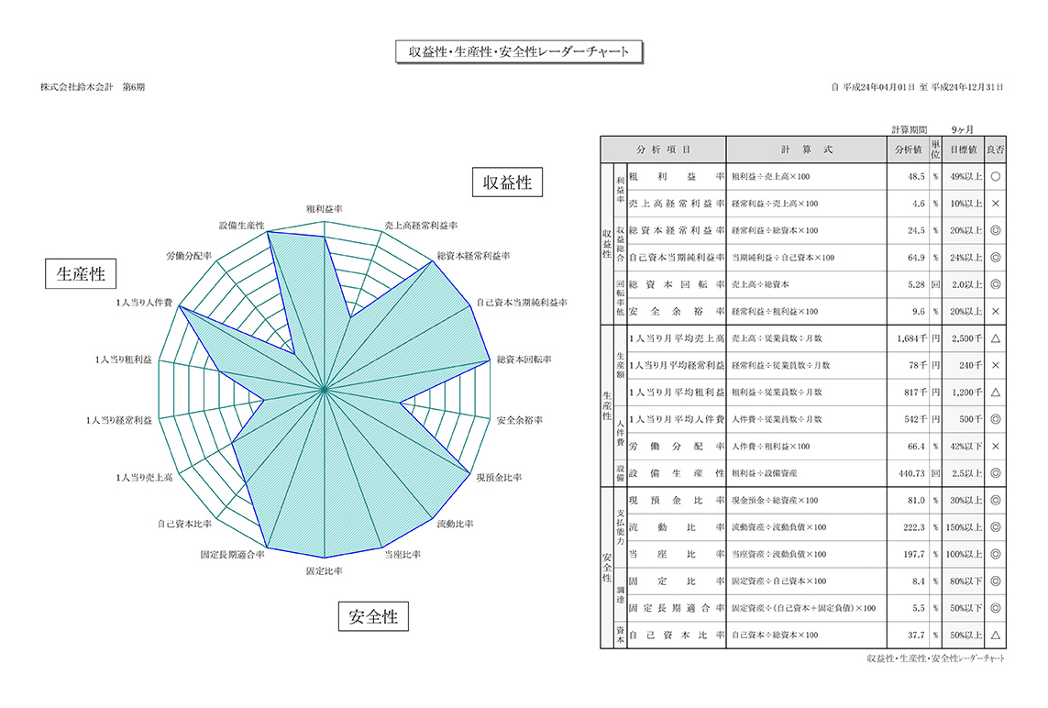
Task: Click the triangle rating for 自己資本比率 row
Action: coord(995,635)
